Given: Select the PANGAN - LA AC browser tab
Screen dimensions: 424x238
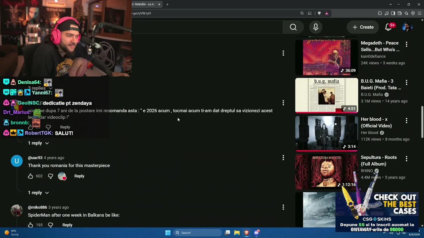Looking at the screenshot, I should click(144, 4).
